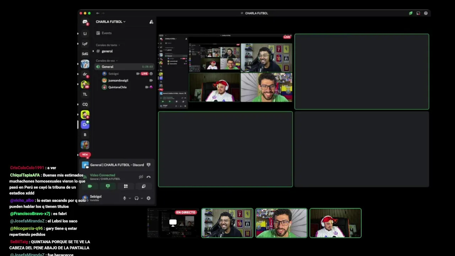Viewport: 455px width, 256px height.
Task: Select the live screen share stream tile
Action: point(225,71)
